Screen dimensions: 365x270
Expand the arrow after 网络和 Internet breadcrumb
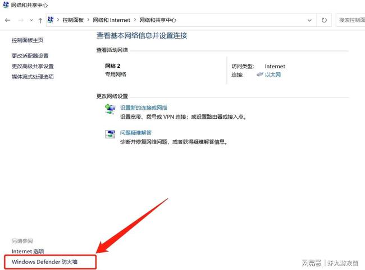(x=135, y=20)
